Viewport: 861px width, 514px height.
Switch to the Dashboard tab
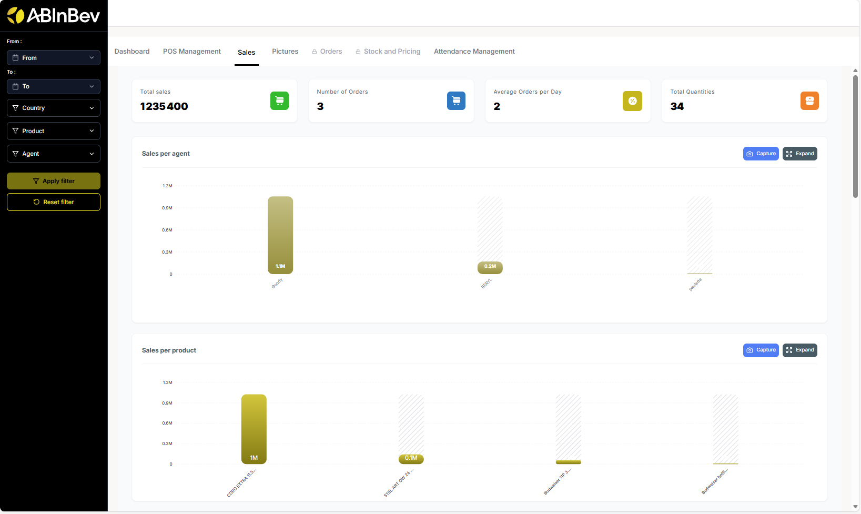132,52
